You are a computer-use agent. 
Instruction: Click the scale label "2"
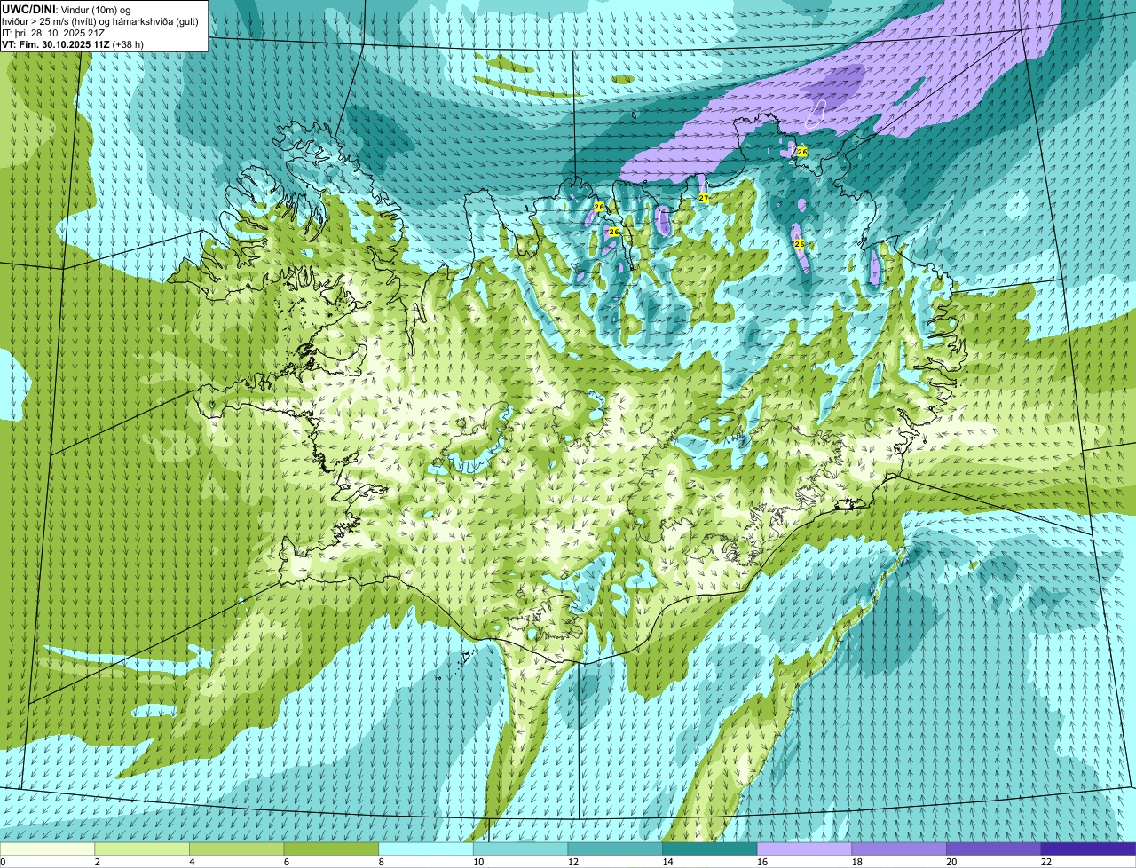pyautogui.click(x=97, y=862)
